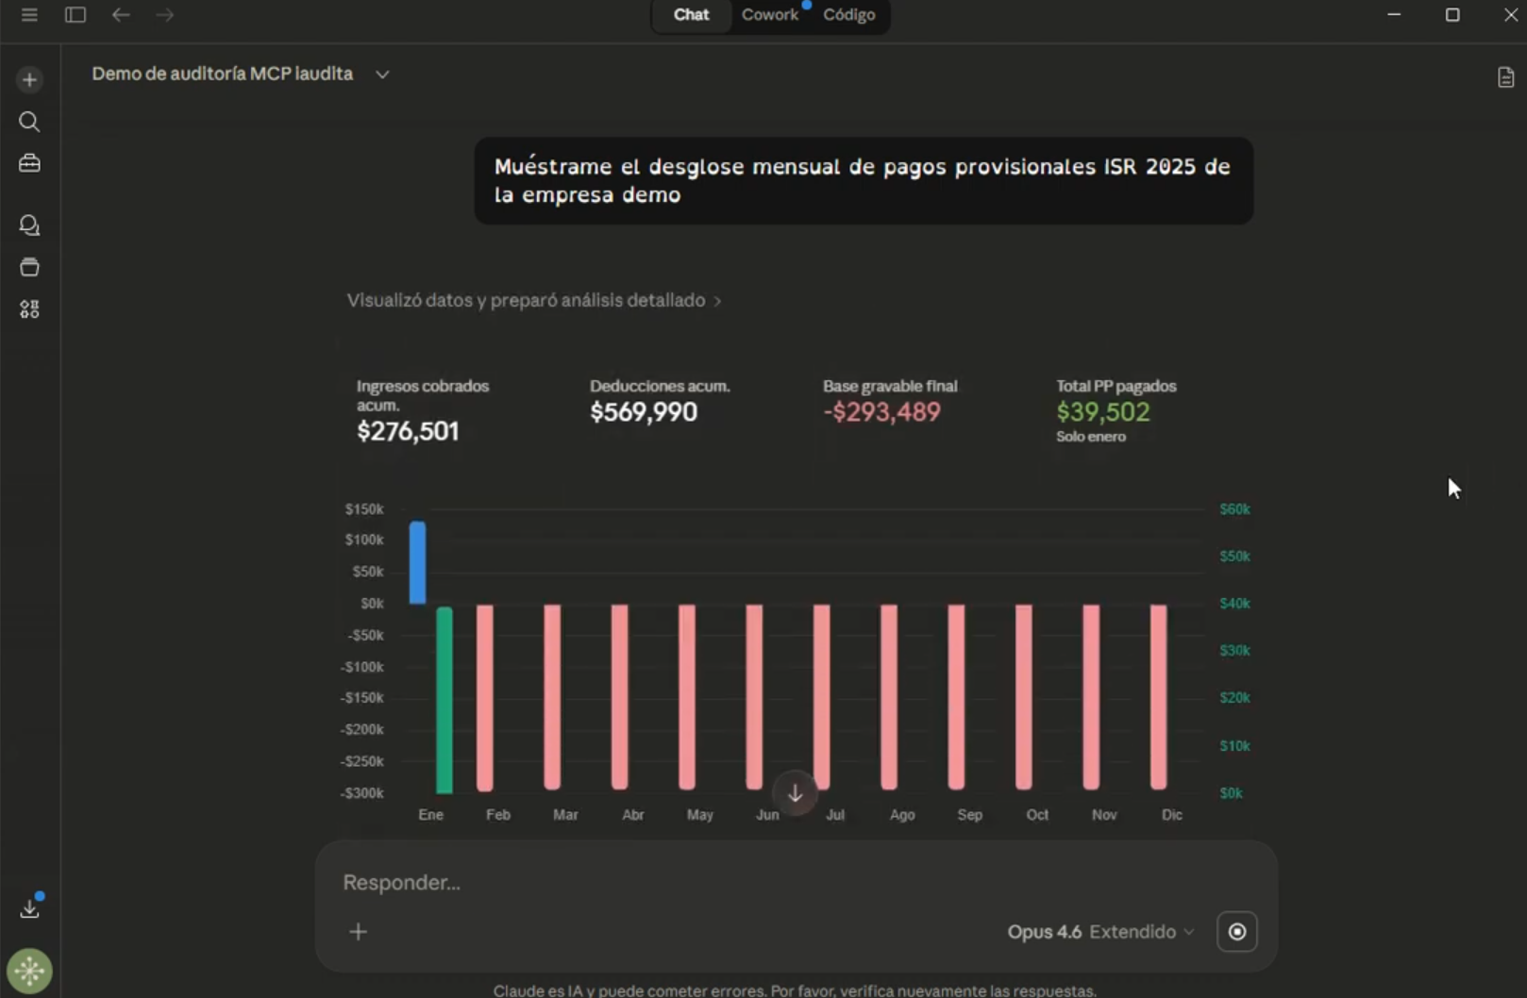The height and width of the screenshot is (998, 1527).
Task: Click the blue Ene income bar
Action: (x=417, y=563)
